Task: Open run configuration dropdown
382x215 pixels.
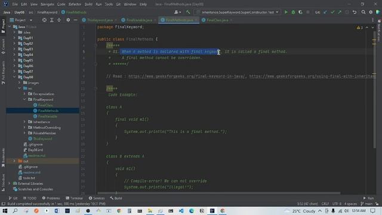Action: 238,12
